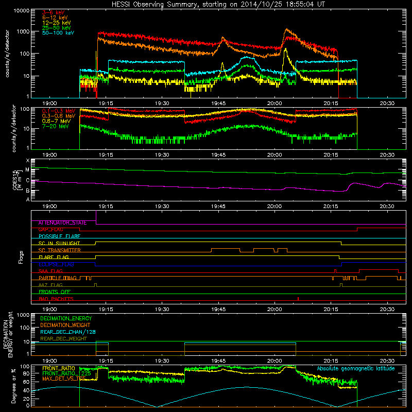This screenshot has height=412, width=412.
Task: Select the REAR_DEC_WEIGHT legend label
Action: pos(63,339)
